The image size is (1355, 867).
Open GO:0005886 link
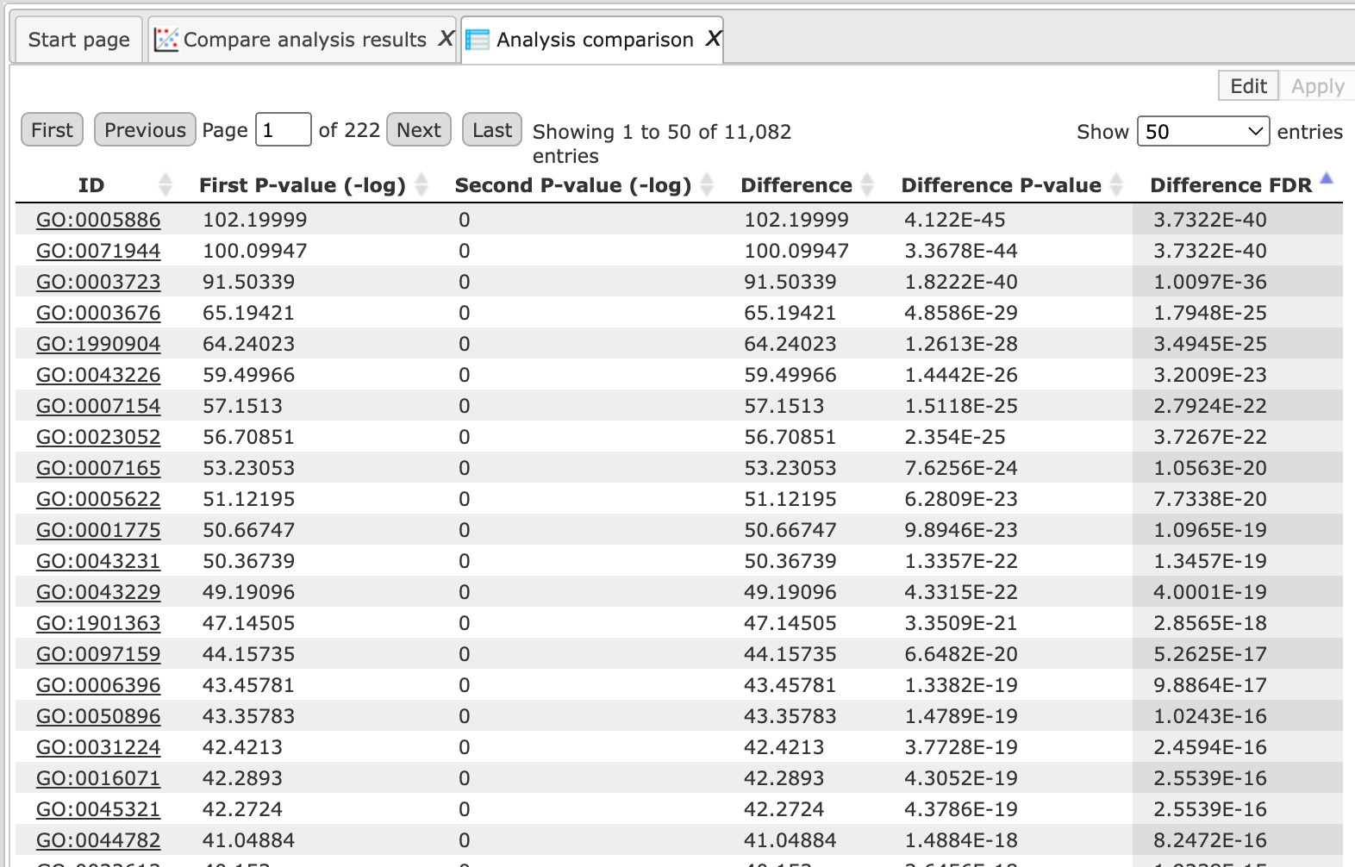click(98, 220)
